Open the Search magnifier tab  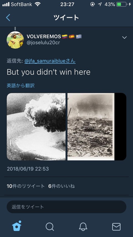50,227
